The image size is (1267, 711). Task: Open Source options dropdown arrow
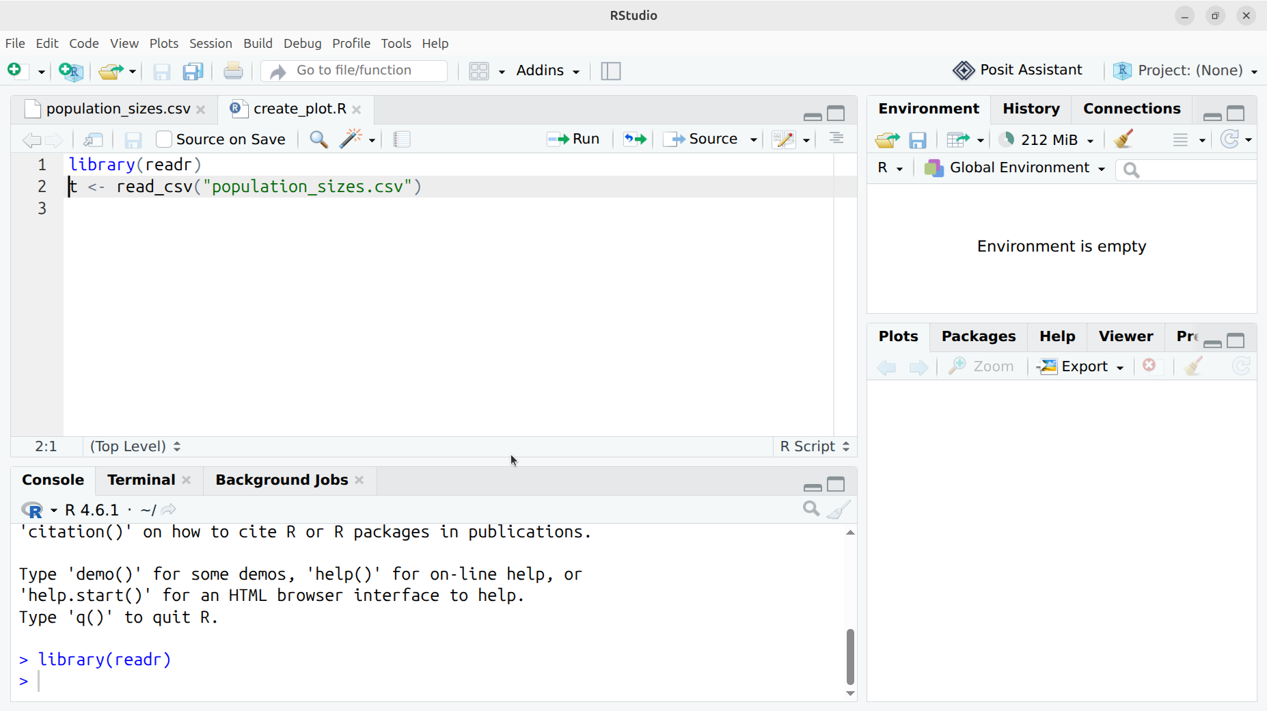[754, 139]
